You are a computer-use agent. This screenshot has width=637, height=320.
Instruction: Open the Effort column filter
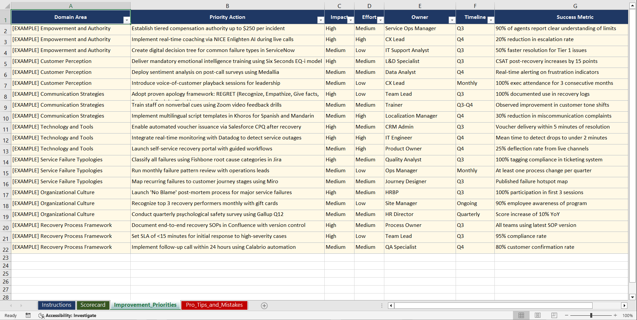380,20
